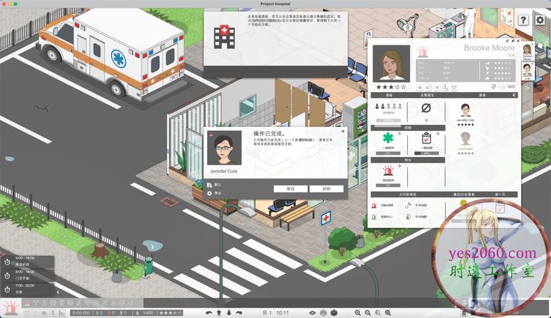The image size is (551, 318).
Task: Toggle the 8:00-18:00 schedule clock entry
Action: click(7, 262)
